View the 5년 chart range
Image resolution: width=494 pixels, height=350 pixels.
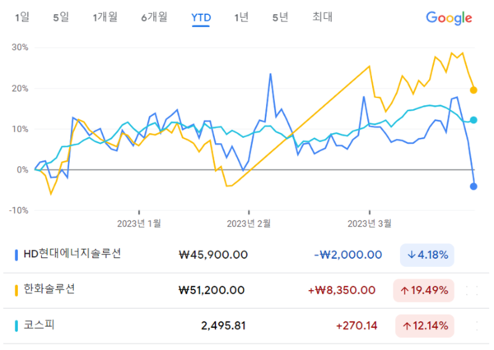pos(280,16)
